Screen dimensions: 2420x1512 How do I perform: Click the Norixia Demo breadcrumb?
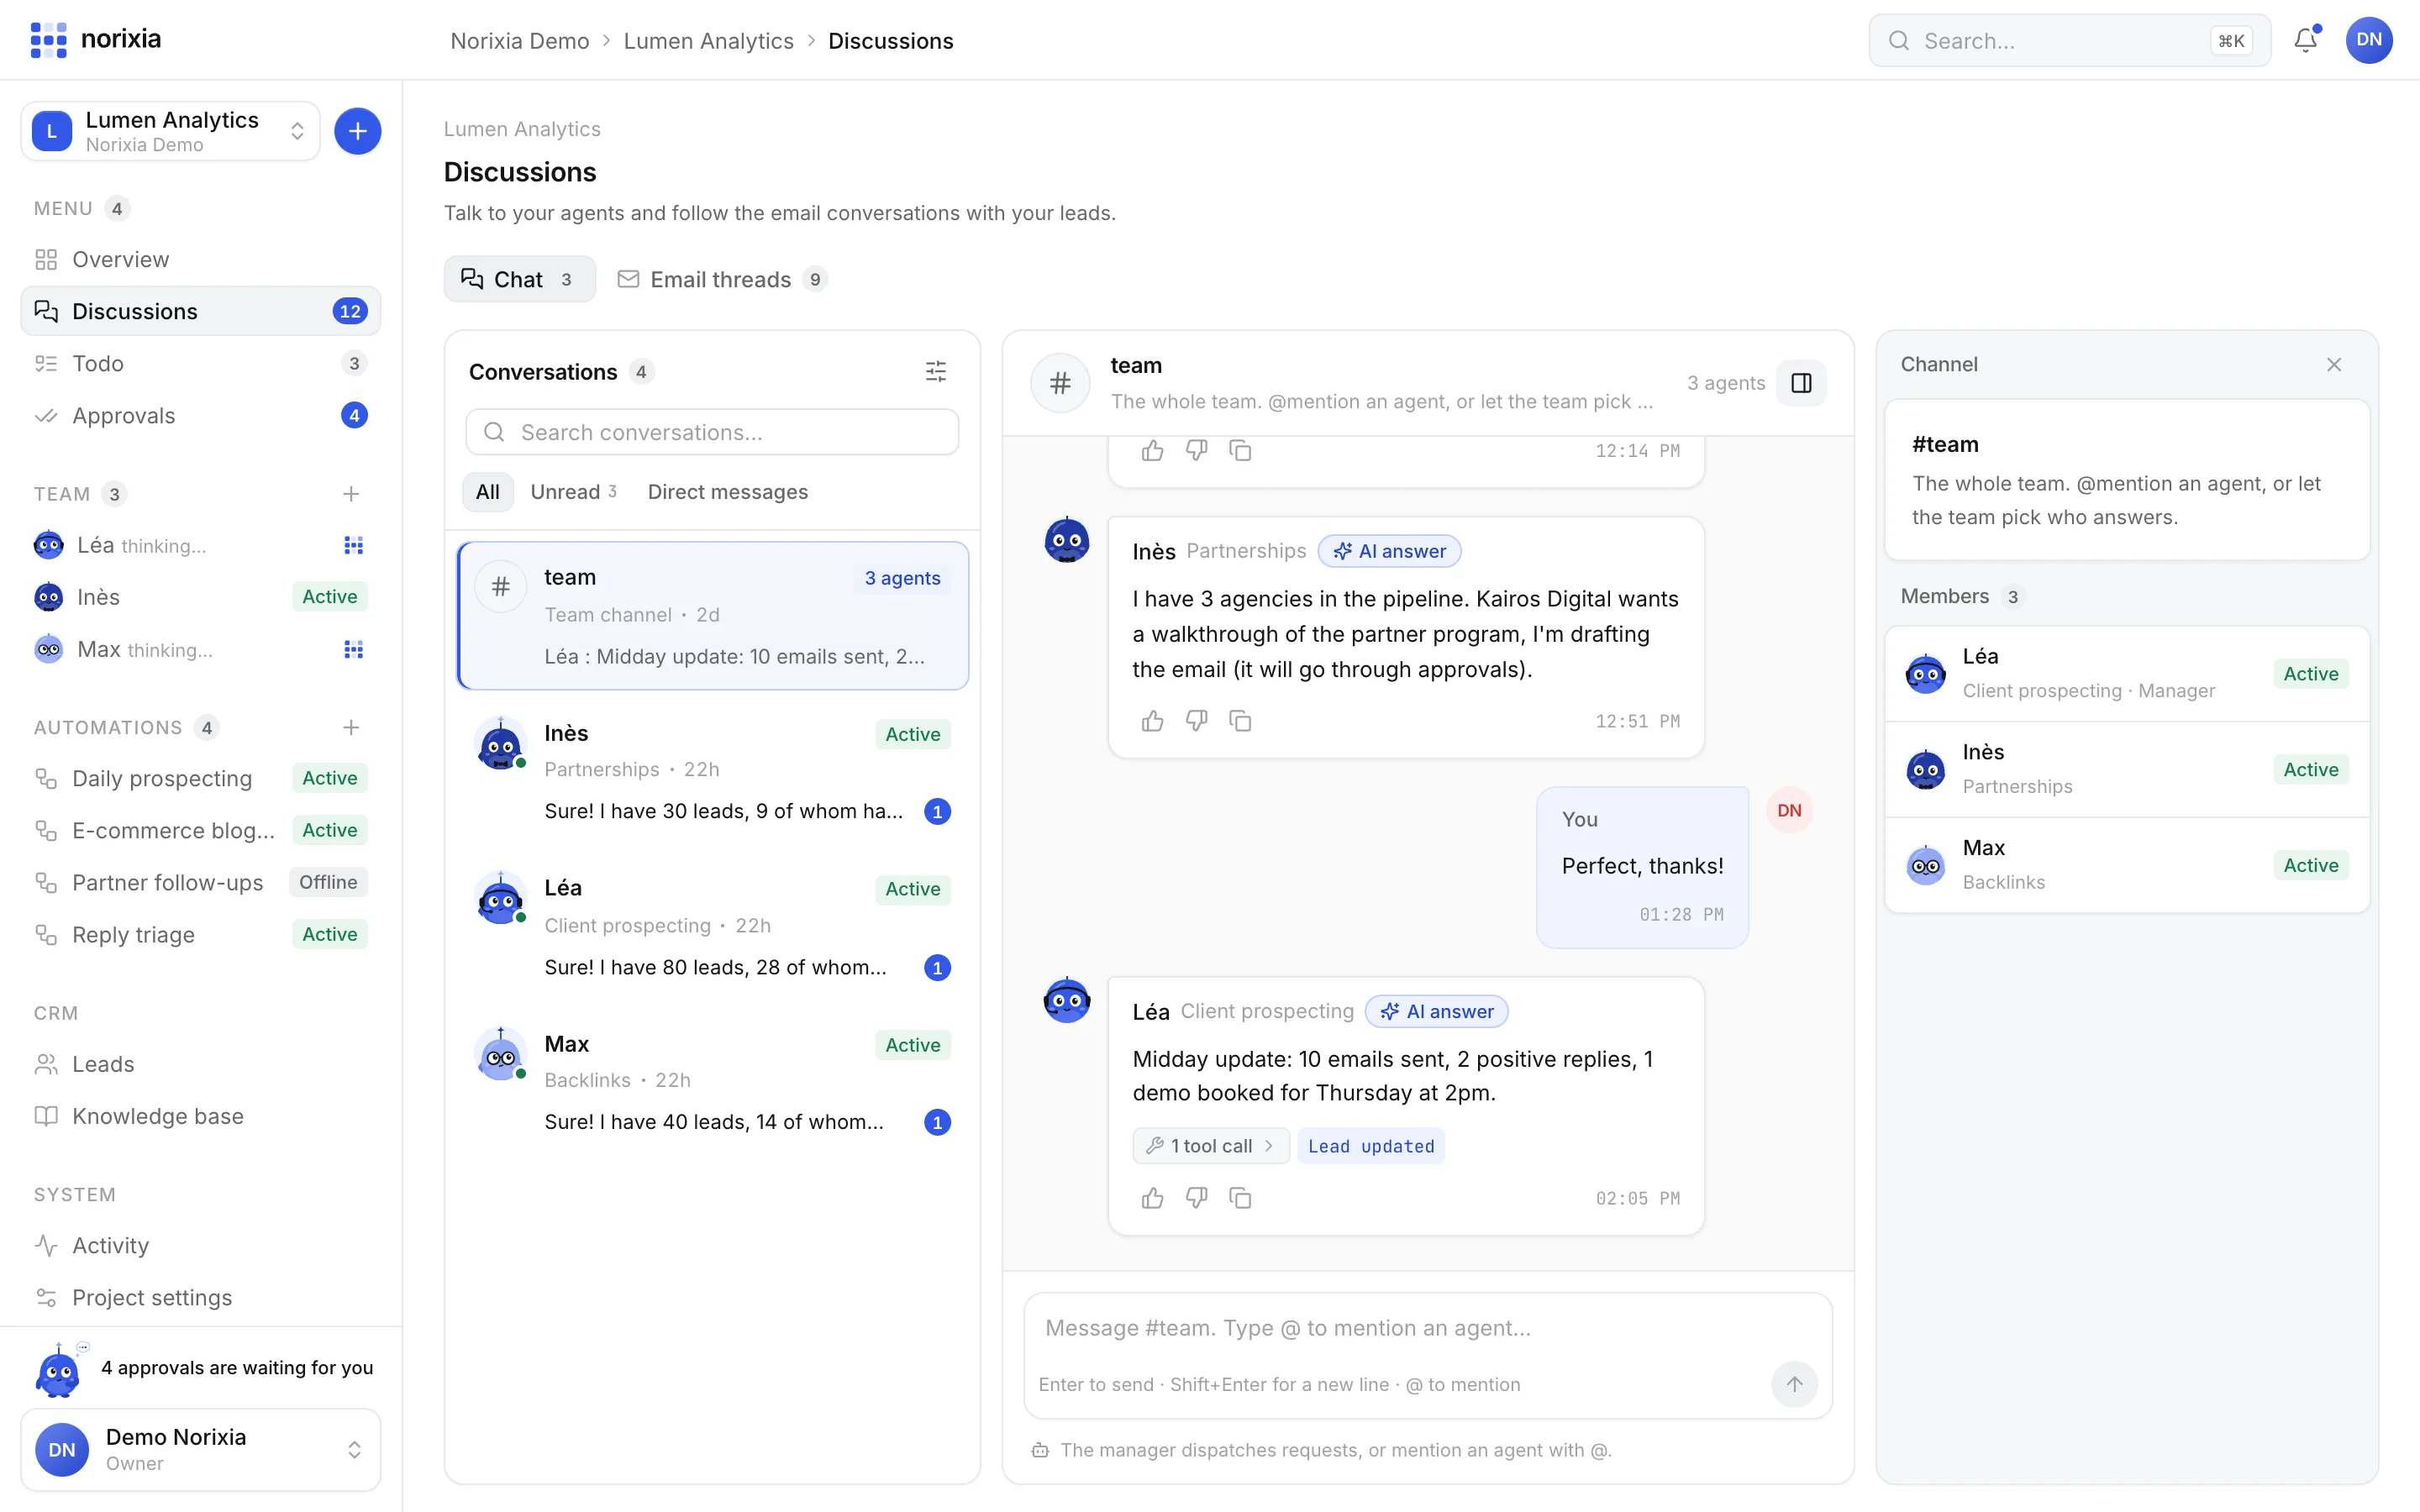pos(519,40)
